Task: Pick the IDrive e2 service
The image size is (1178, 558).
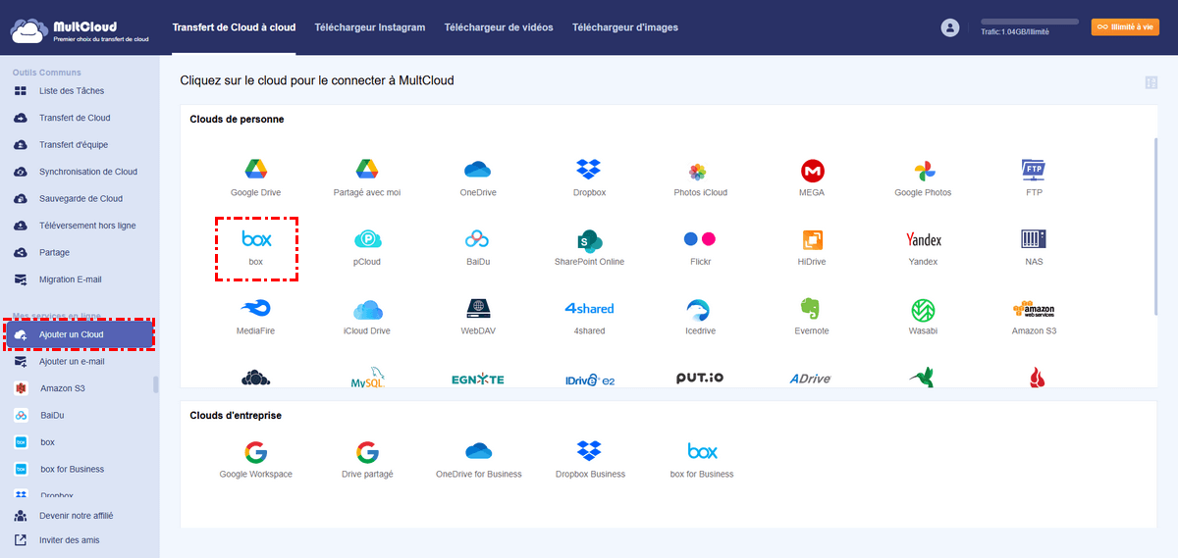Action: click(x=589, y=380)
